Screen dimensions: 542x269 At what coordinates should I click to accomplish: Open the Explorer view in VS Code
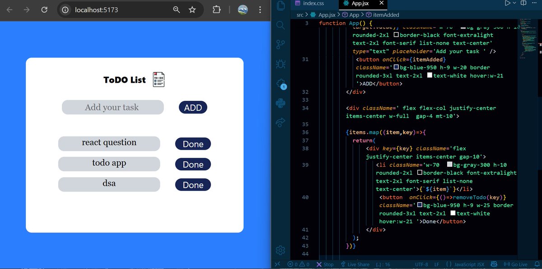coord(280,6)
